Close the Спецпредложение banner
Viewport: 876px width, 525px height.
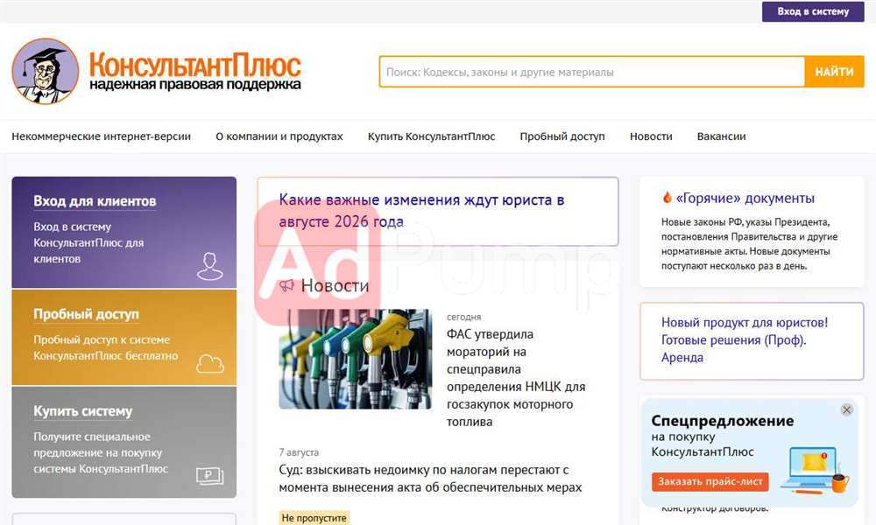click(846, 409)
